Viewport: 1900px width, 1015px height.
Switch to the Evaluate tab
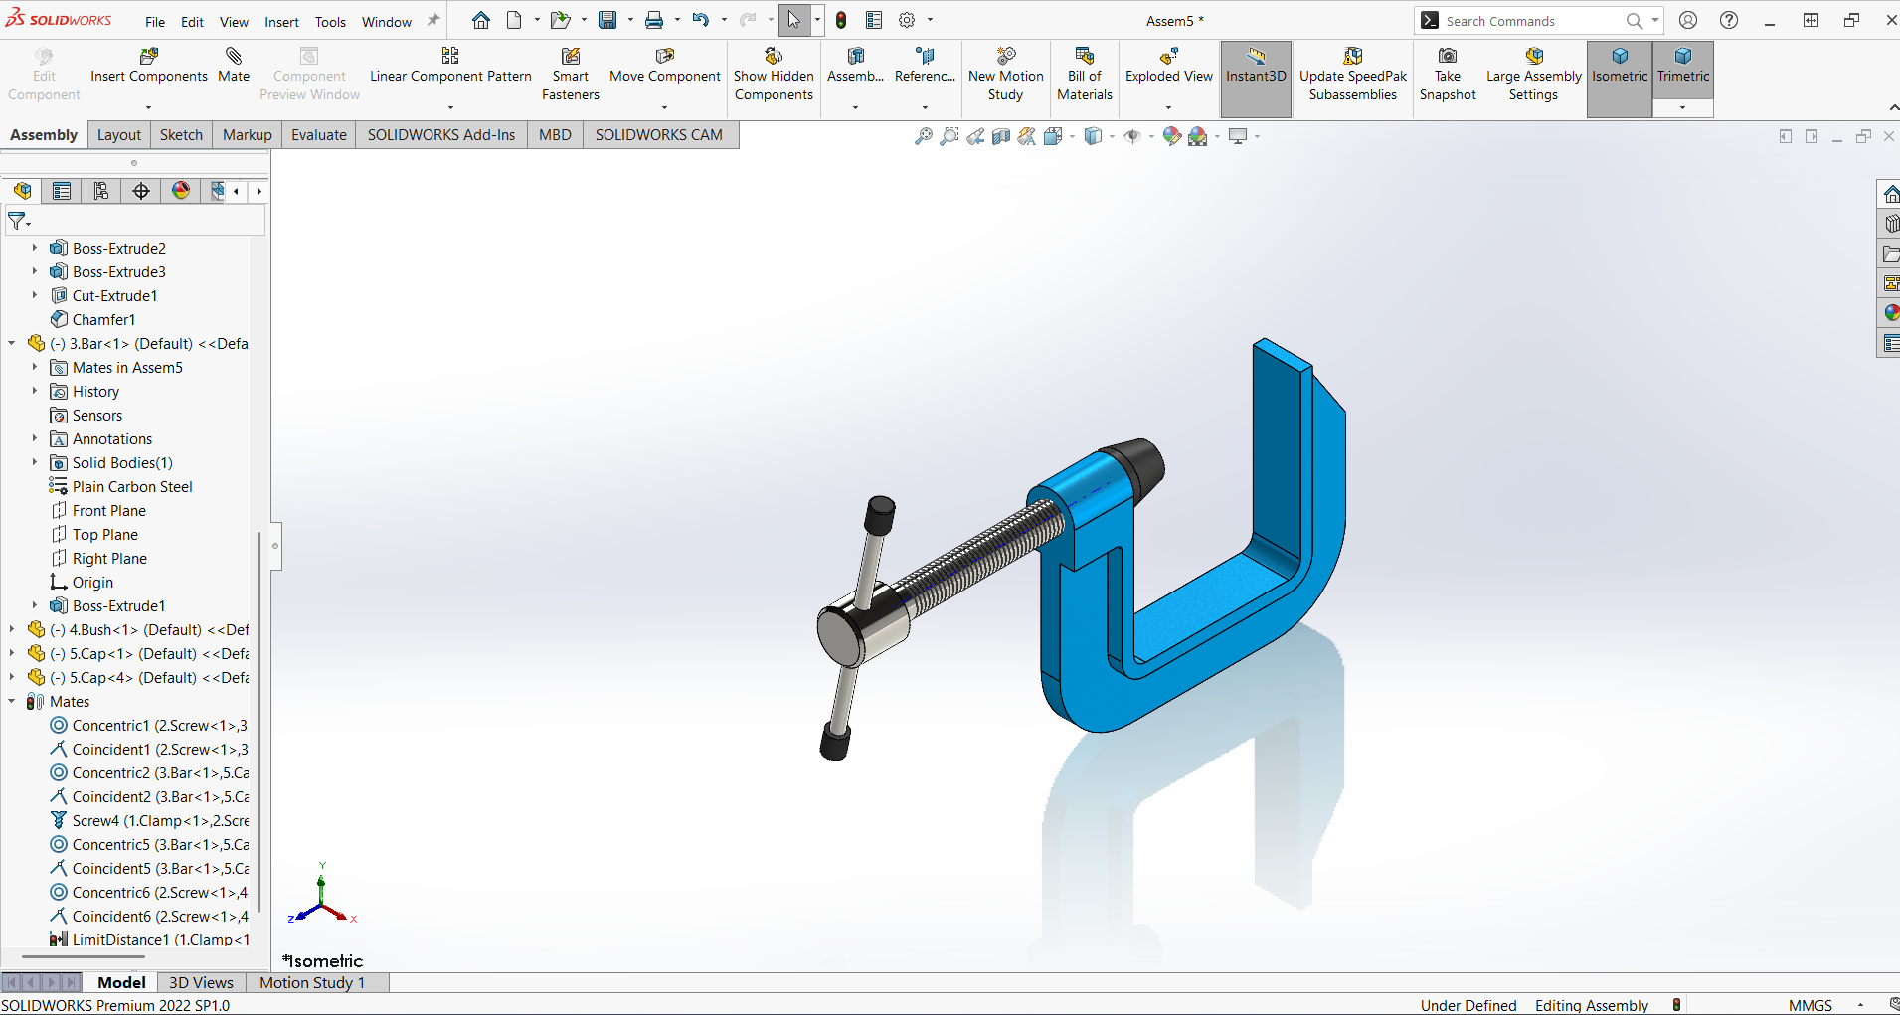tap(318, 135)
